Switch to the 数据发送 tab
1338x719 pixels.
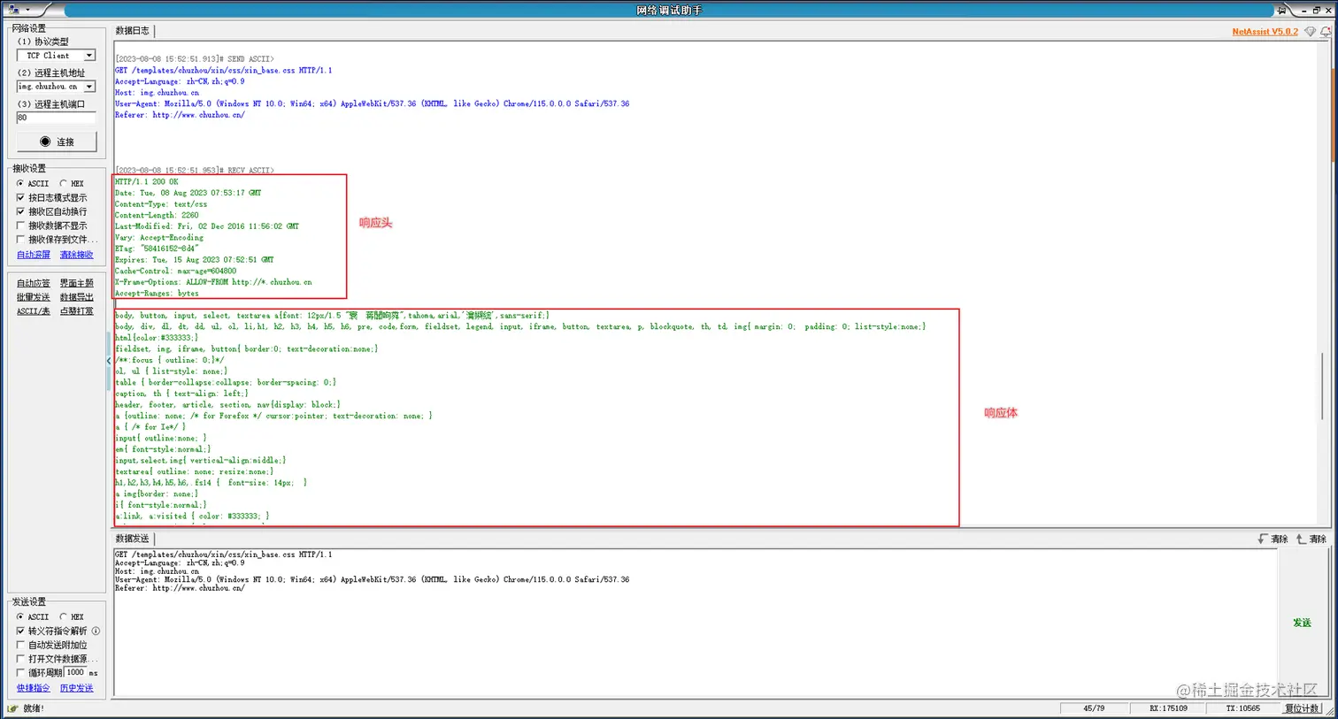pos(133,539)
